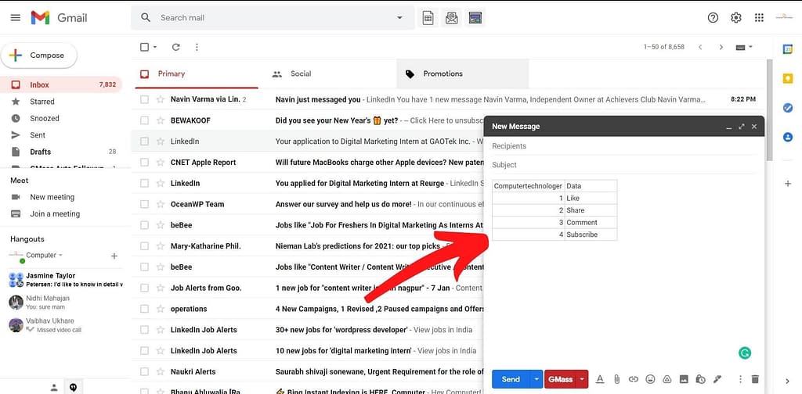Send the new message
The height and width of the screenshot is (394, 802).
point(511,379)
